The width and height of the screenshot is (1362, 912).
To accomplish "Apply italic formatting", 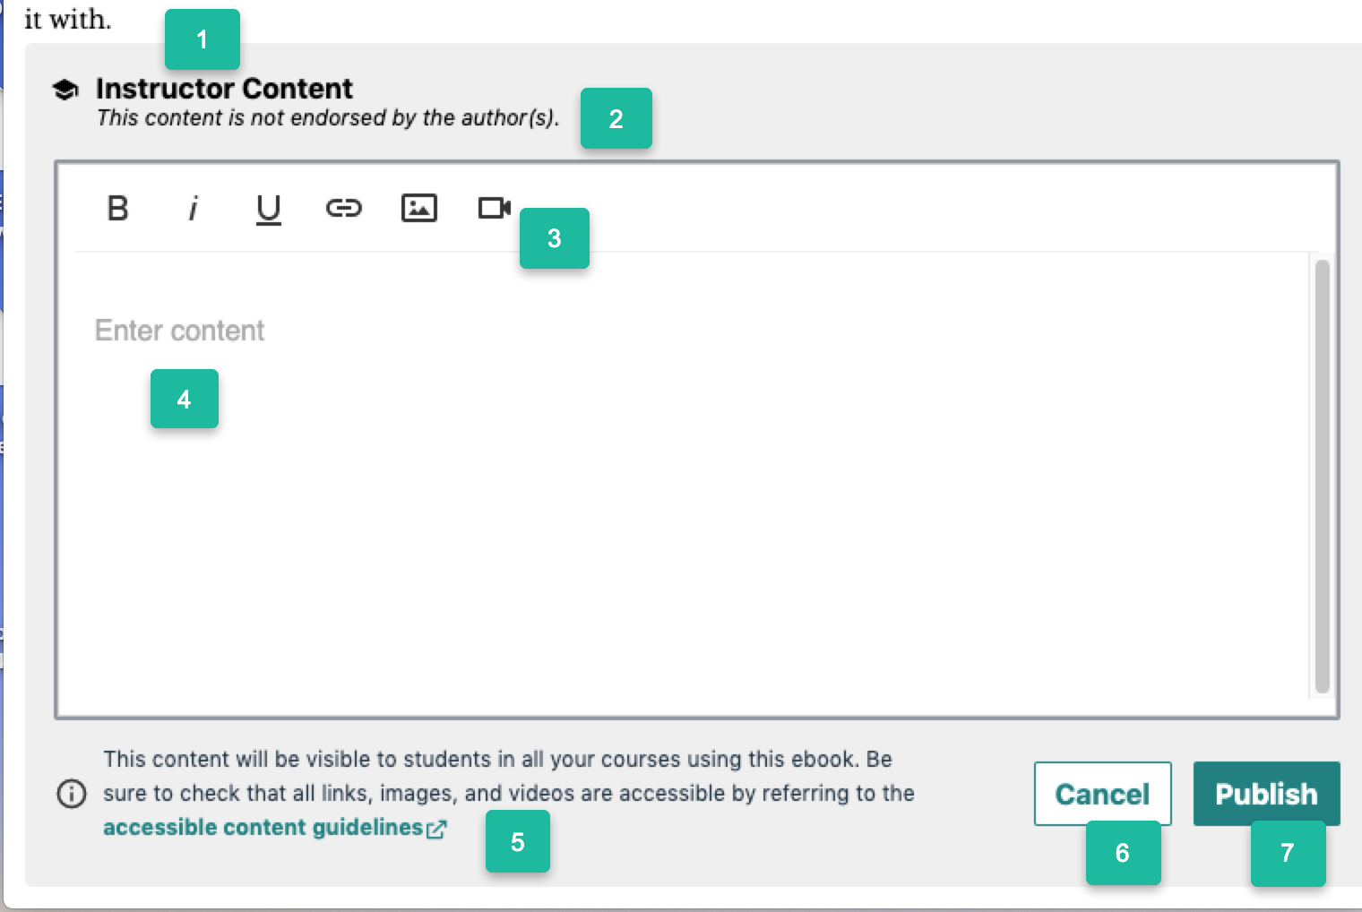I will 193,208.
